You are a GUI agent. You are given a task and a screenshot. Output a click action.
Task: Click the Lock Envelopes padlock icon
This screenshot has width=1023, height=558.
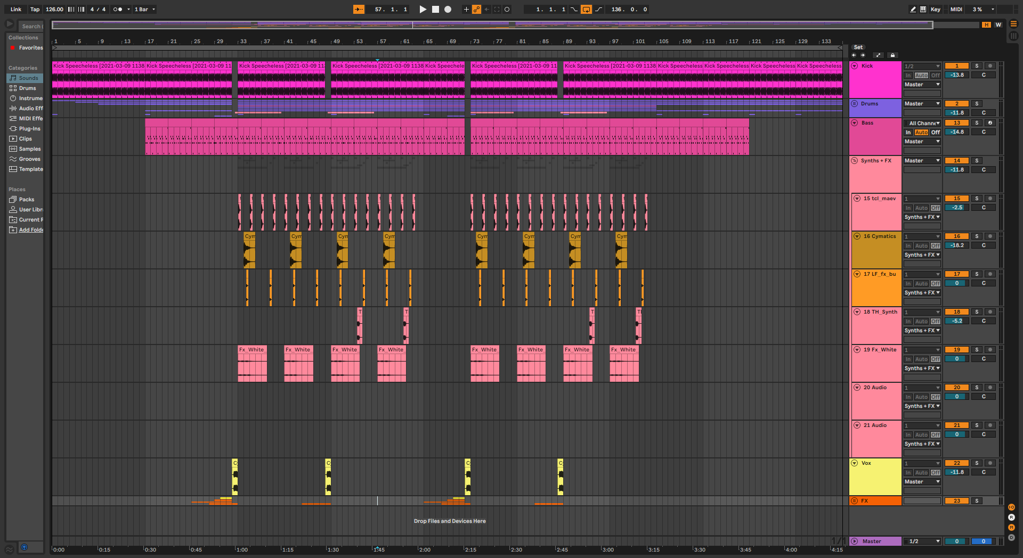tap(892, 55)
